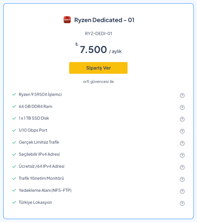This screenshot has height=222, width=197.
Task: Click Türkiye Lokasyon feature text
Action: pos(35,202)
